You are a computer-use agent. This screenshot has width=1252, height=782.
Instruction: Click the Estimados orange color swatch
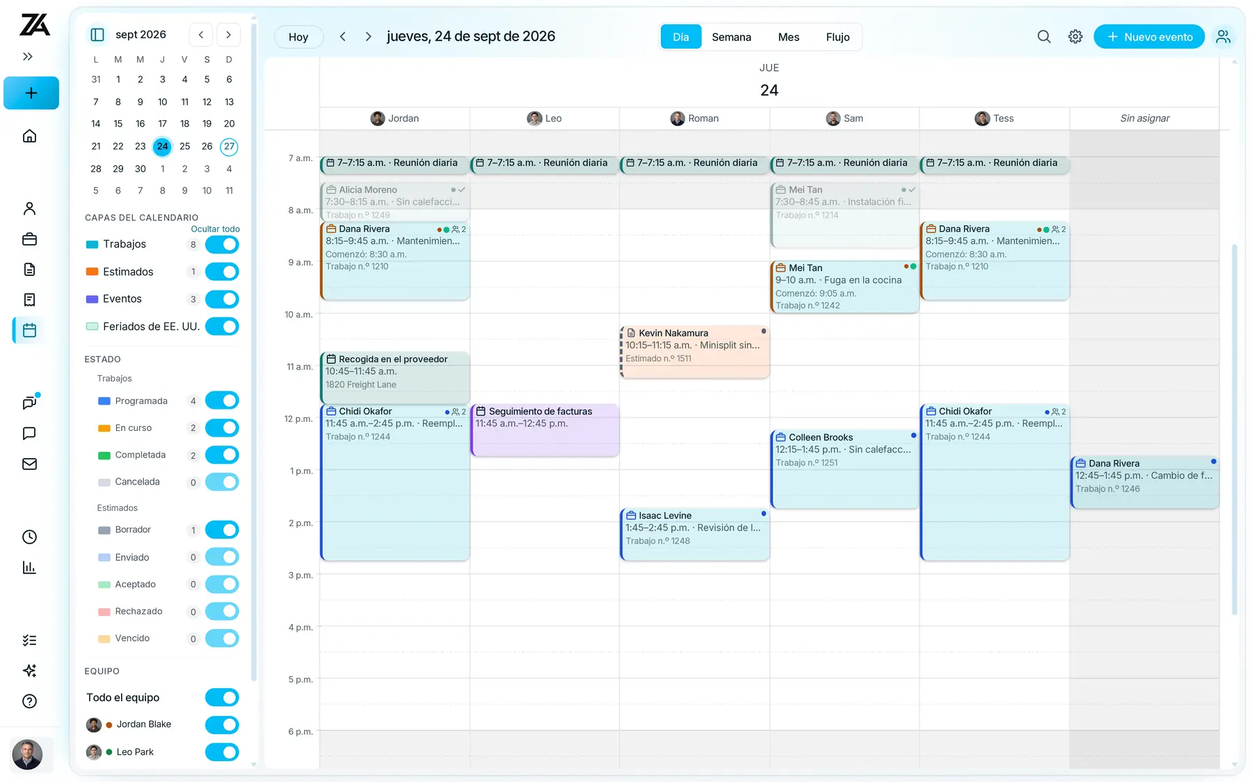point(92,272)
